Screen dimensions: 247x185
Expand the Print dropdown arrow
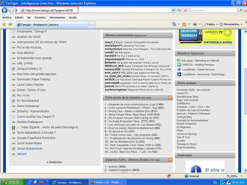199,24
